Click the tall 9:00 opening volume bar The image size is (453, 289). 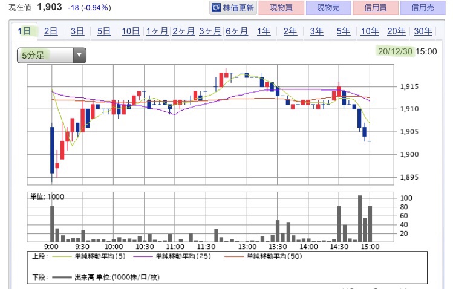click(52, 224)
